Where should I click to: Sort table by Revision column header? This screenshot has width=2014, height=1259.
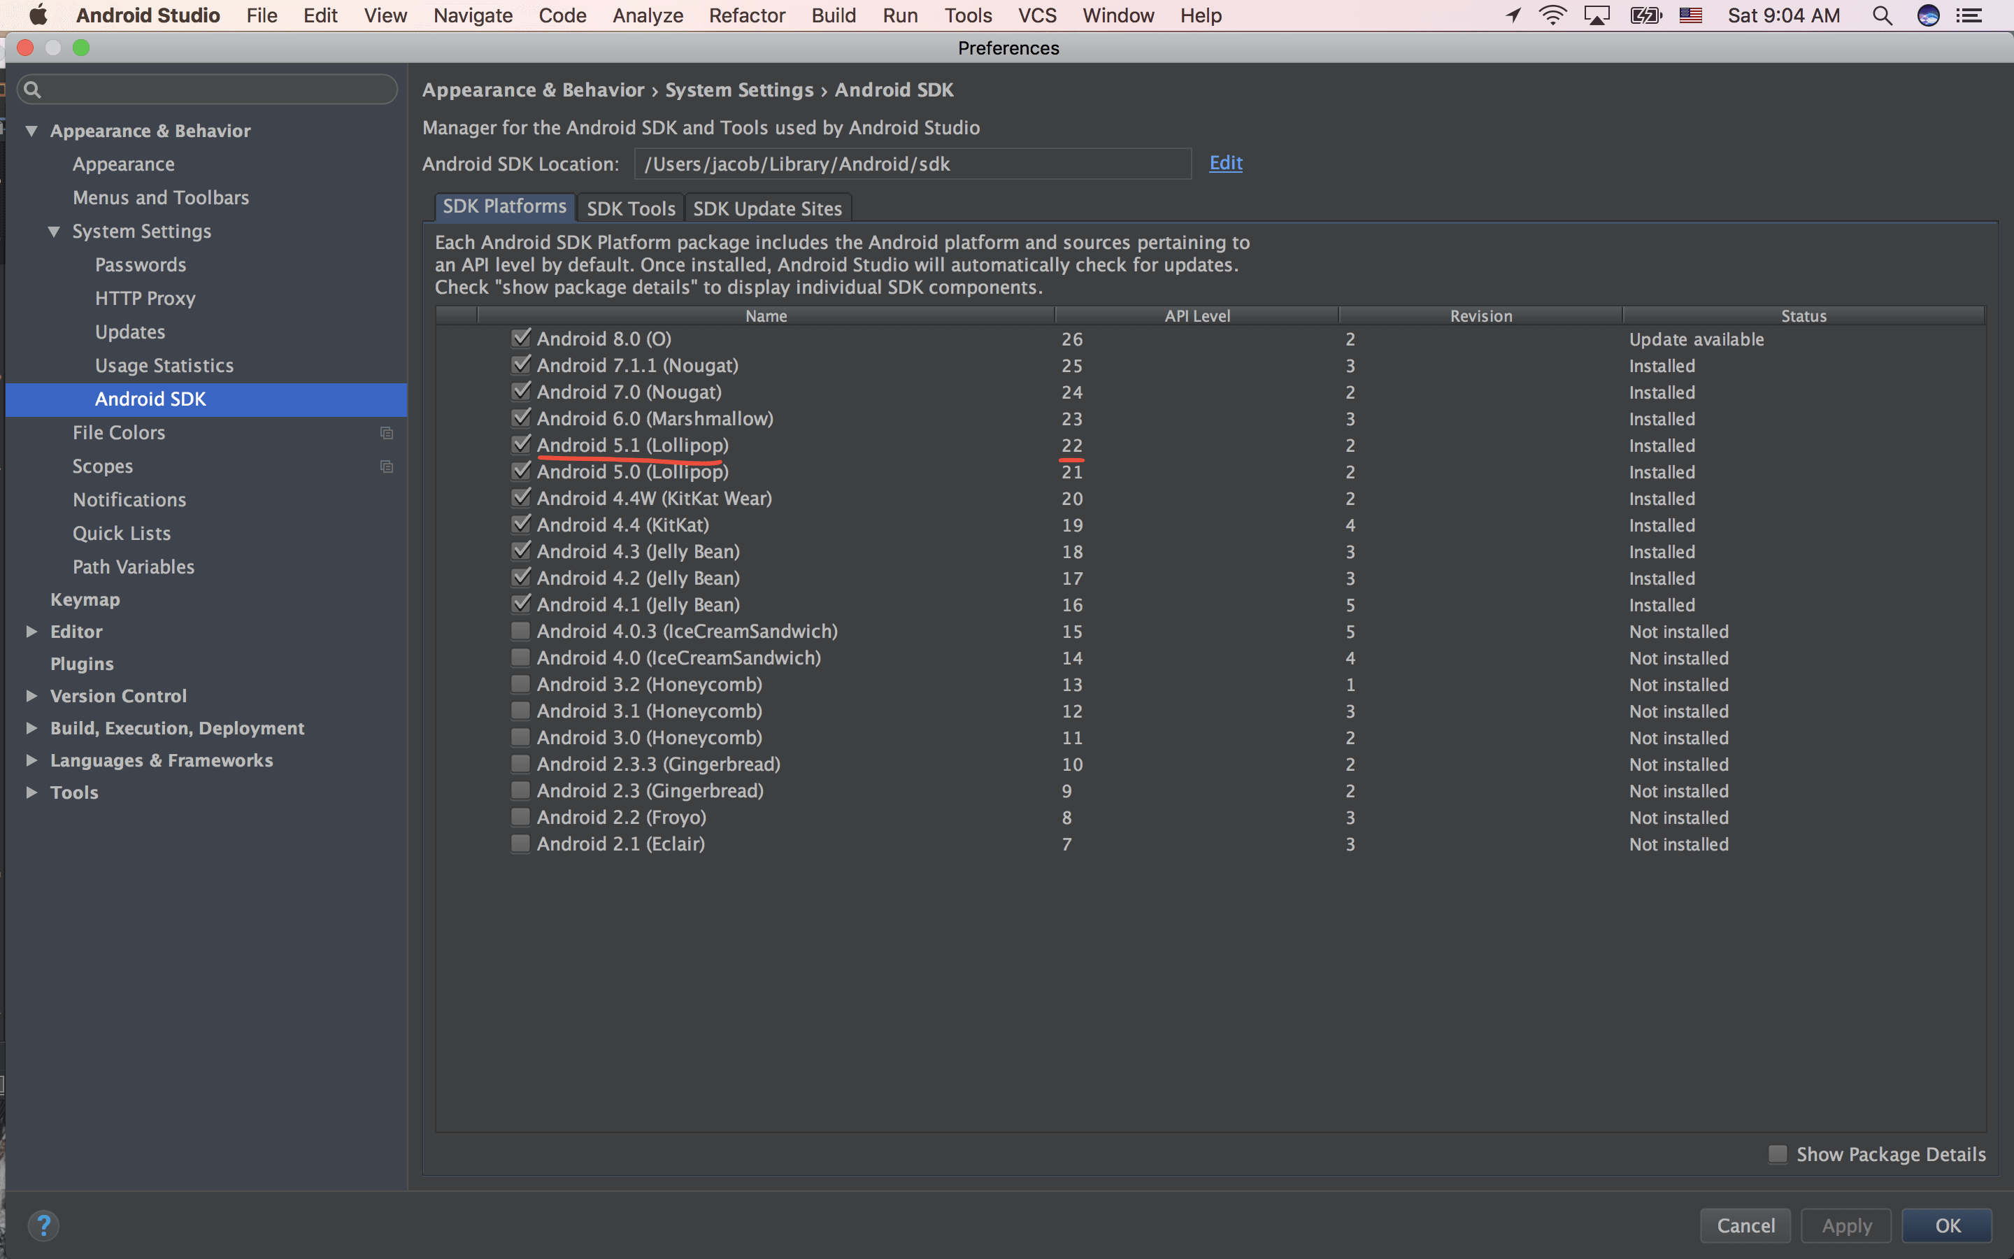click(1480, 315)
